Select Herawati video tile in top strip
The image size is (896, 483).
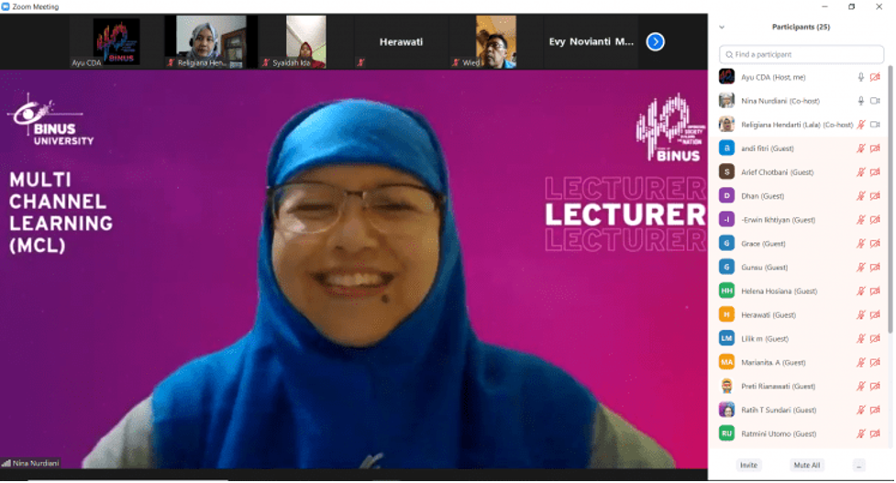[x=401, y=41]
